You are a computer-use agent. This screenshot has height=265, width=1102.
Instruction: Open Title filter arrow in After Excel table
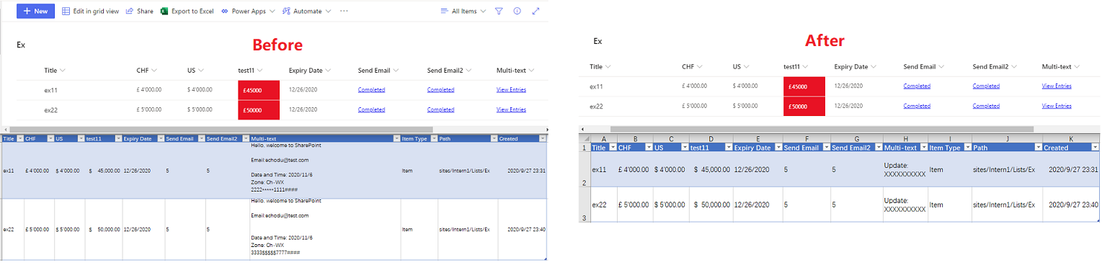tap(613, 147)
